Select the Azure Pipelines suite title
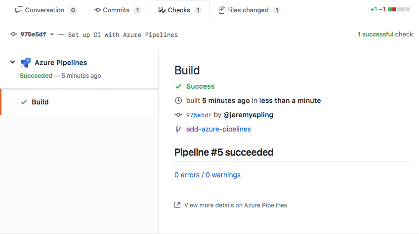The width and height of the screenshot is (419, 234). [x=61, y=63]
